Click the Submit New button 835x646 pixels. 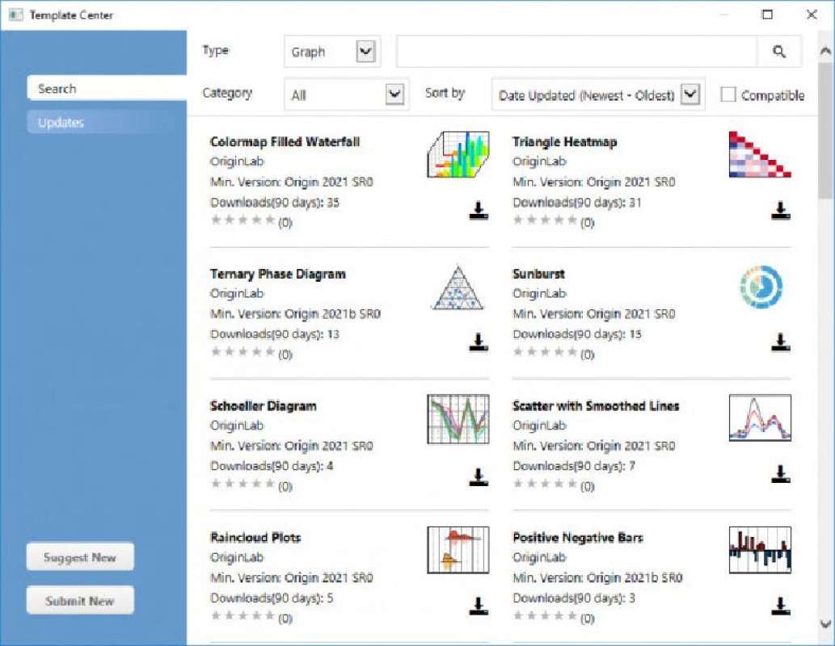[80, 600]
